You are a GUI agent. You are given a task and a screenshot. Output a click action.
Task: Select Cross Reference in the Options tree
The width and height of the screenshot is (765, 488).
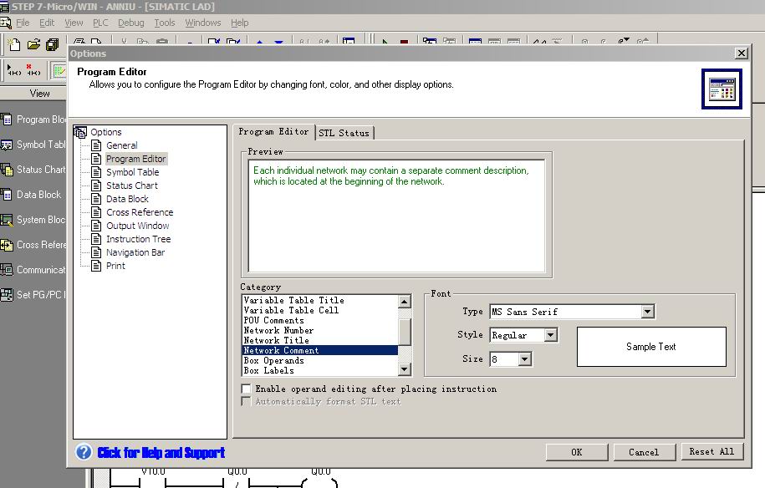click(x=139, y=212)
